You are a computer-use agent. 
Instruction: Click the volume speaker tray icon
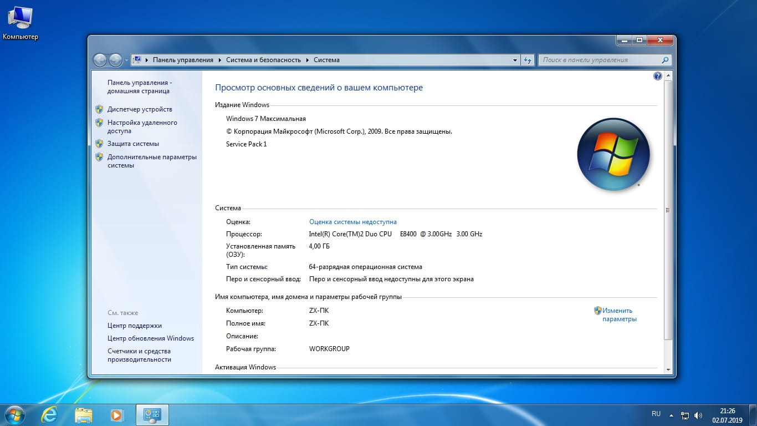click(698, 415)
